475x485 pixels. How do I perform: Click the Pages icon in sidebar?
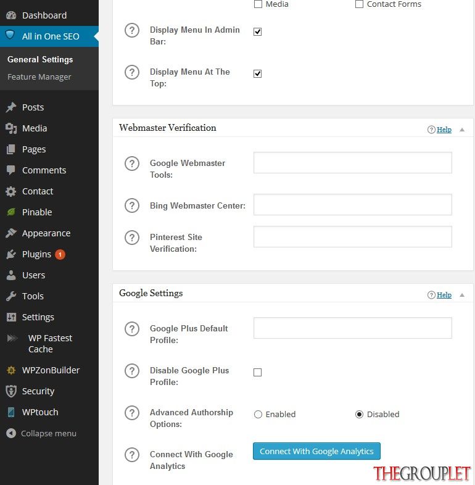pos(11,149)
